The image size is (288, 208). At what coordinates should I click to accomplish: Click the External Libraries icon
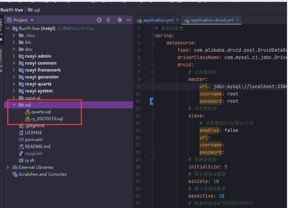tap(15, 167)
